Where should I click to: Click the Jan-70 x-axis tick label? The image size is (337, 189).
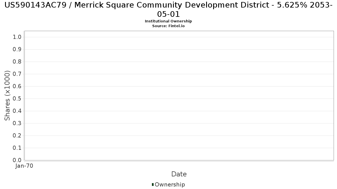click(x=24, y=166)
